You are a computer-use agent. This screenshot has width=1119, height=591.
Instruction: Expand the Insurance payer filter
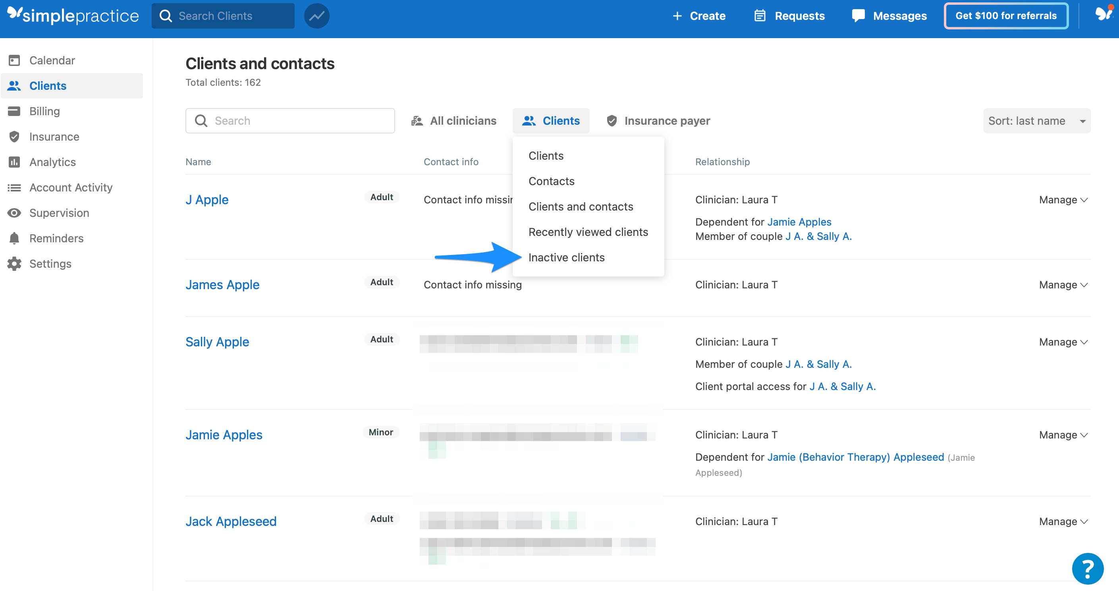click(658, 120)
